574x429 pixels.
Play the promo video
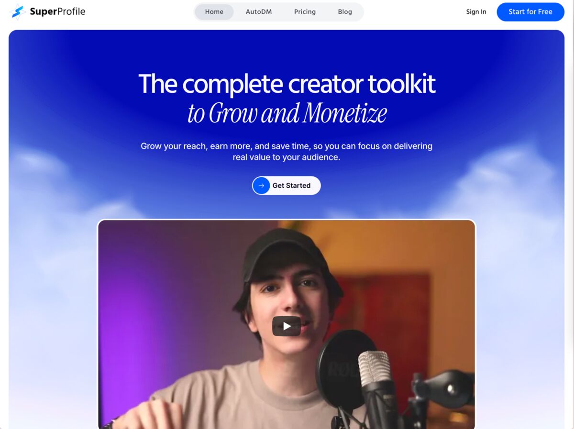point(287,326)
